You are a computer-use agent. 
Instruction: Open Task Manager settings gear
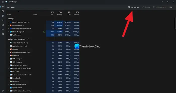pos(3,91)
